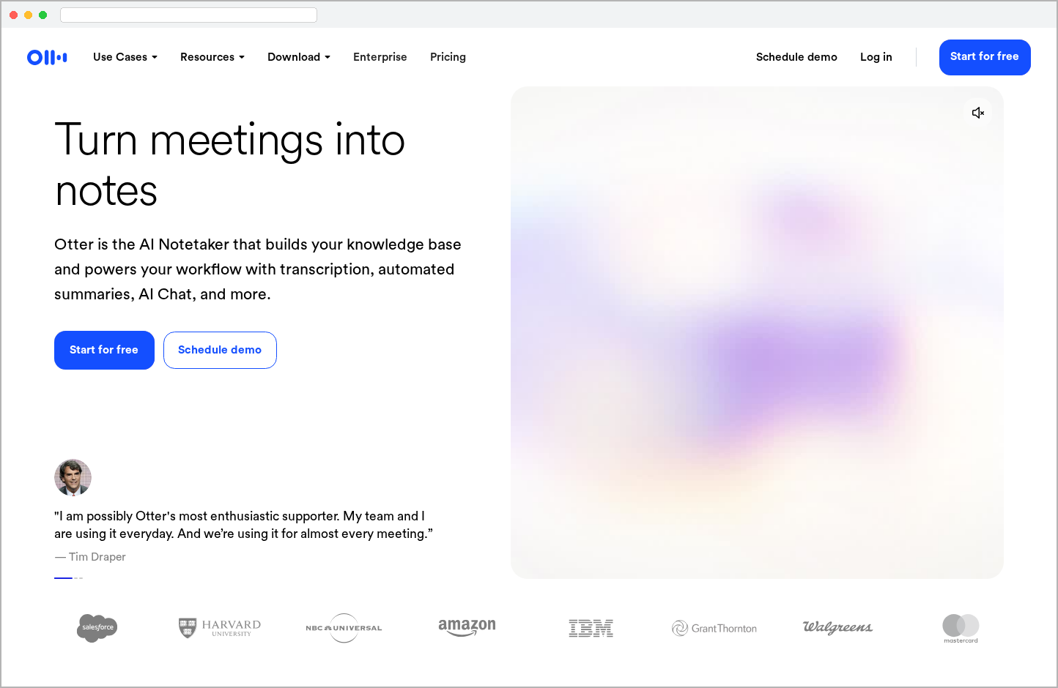
Task: Click the Mastercard logo
Action: click(x=961, y=627)
